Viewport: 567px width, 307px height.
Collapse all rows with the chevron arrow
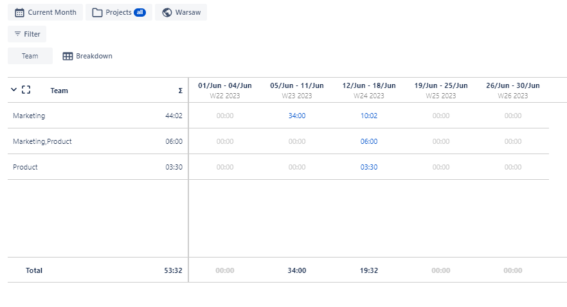pos(14,91)
